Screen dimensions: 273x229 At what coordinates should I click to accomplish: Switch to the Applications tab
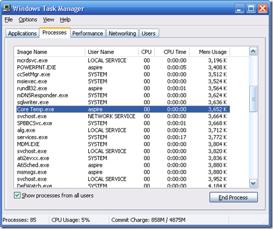pos(22,33)
